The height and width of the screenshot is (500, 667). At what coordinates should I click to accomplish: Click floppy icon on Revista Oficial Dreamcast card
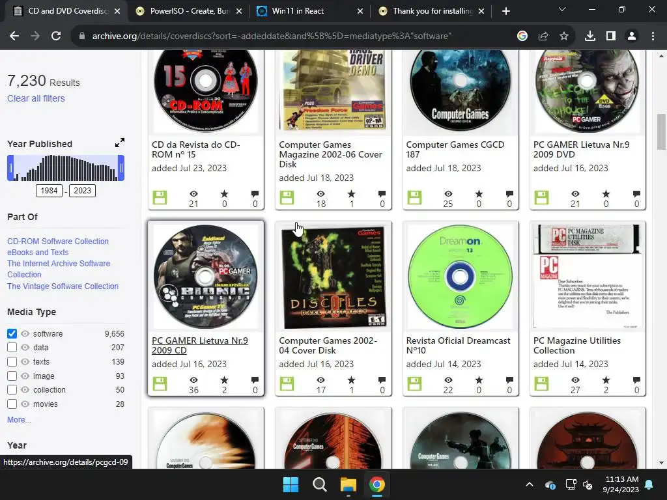tap(414, 383)
